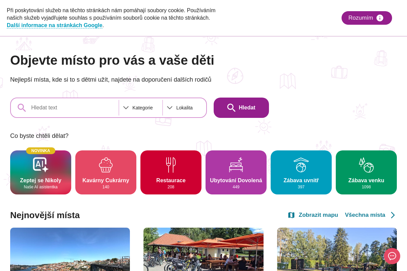
Task: Choose the fork and knife Restaurace icon
Action: [x=171, y=165]
